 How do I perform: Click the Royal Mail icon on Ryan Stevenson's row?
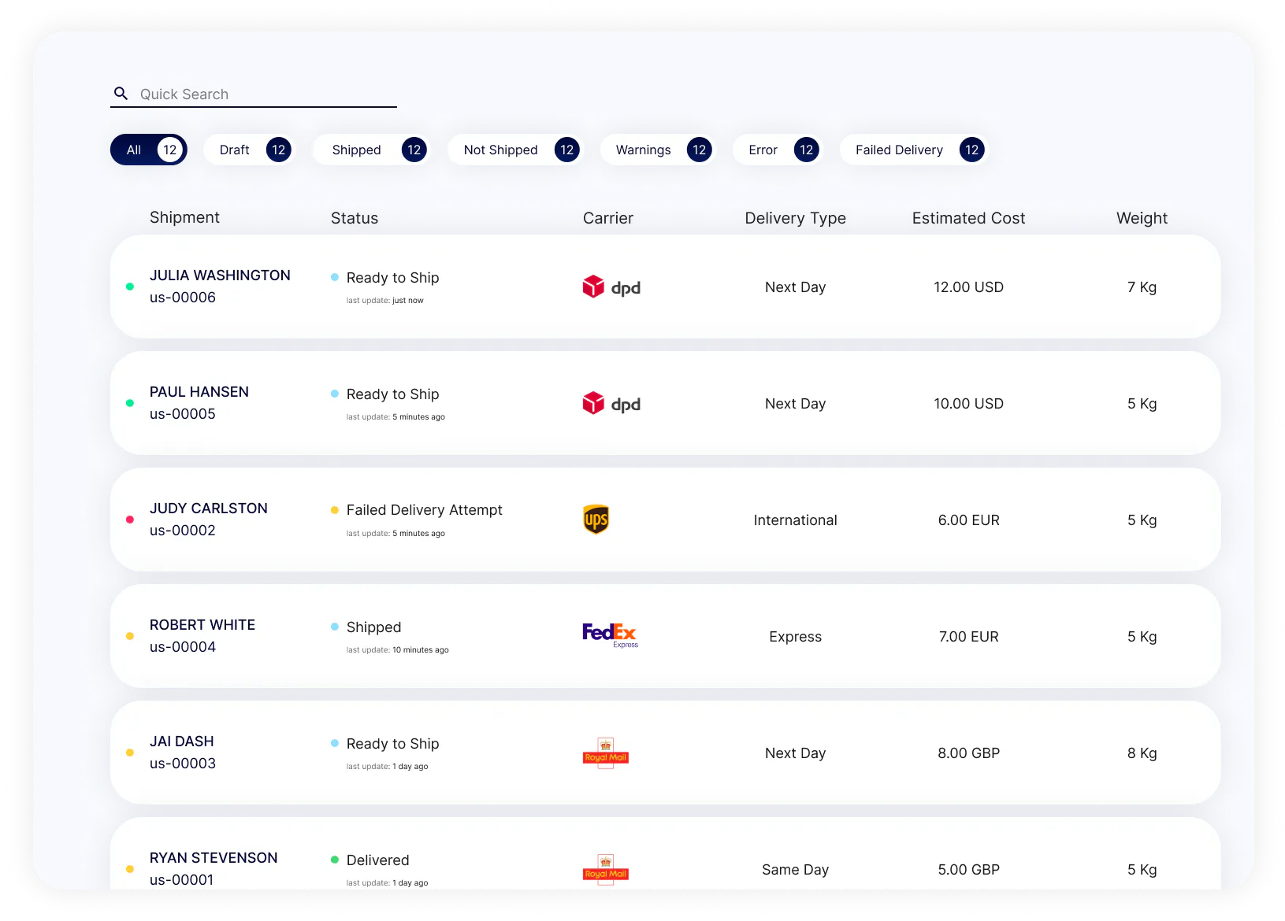(x=605, y=869)
